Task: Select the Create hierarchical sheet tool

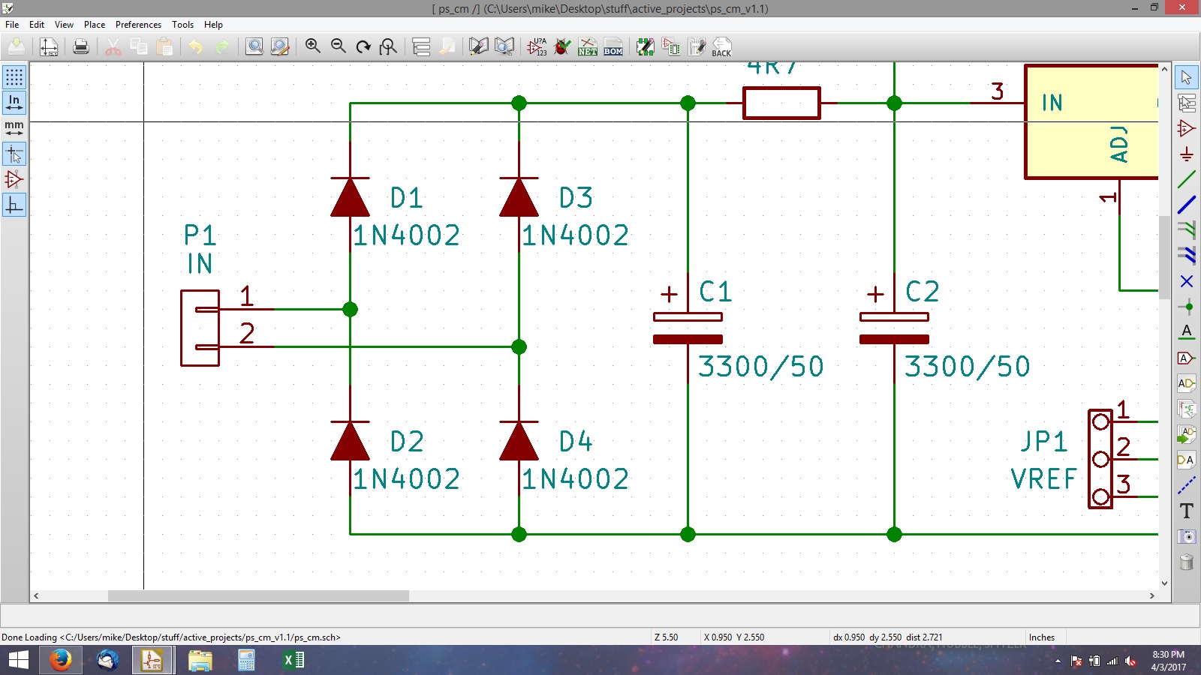Action: 1186,409
